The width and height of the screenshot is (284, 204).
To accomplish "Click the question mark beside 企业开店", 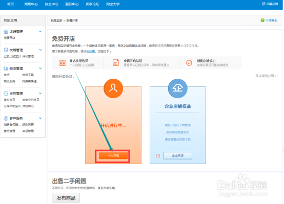I will pyautogui.click(x=158, y=155).
